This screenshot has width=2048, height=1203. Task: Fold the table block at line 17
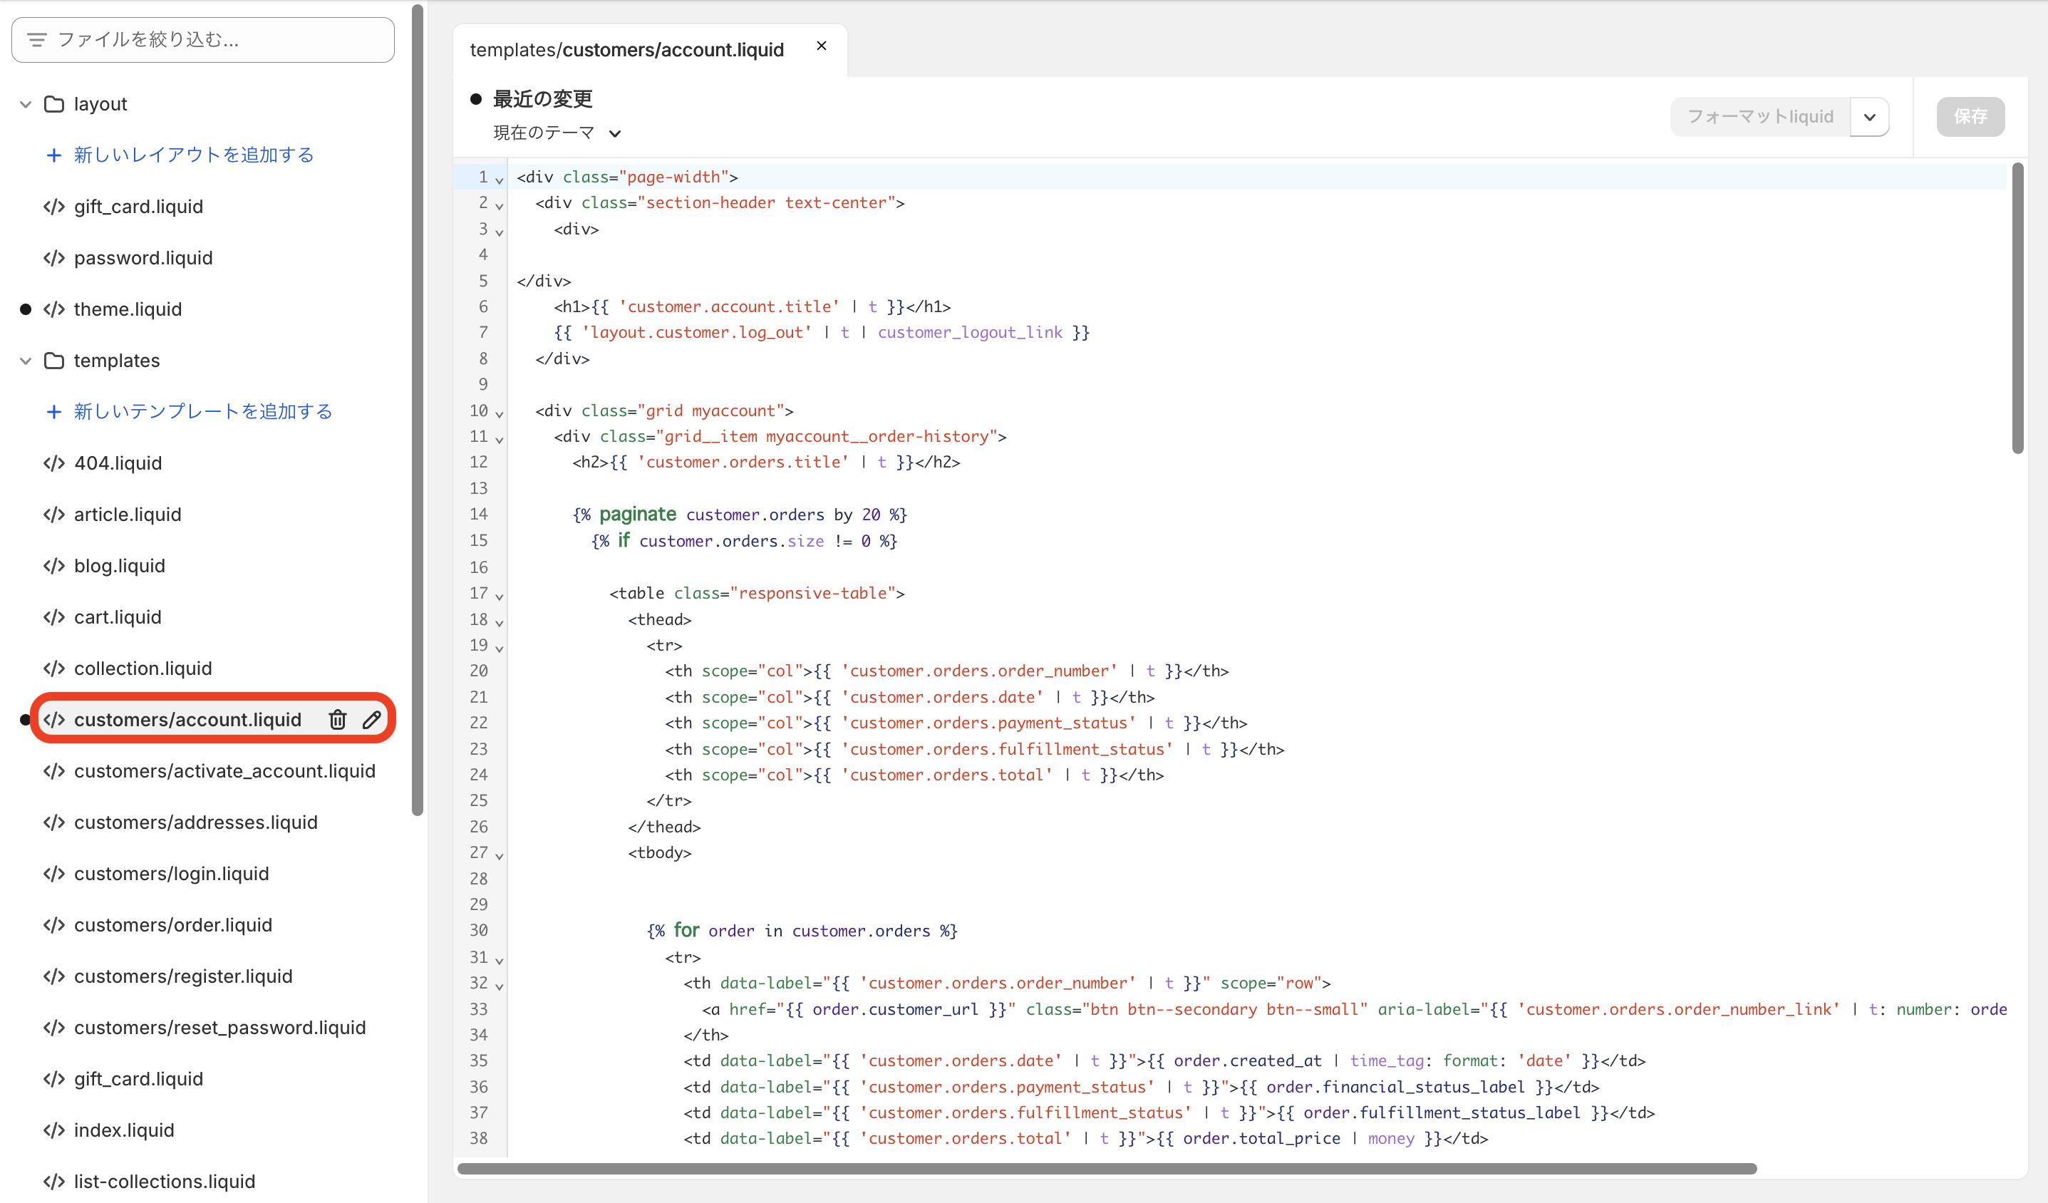[x=500, y=596]
